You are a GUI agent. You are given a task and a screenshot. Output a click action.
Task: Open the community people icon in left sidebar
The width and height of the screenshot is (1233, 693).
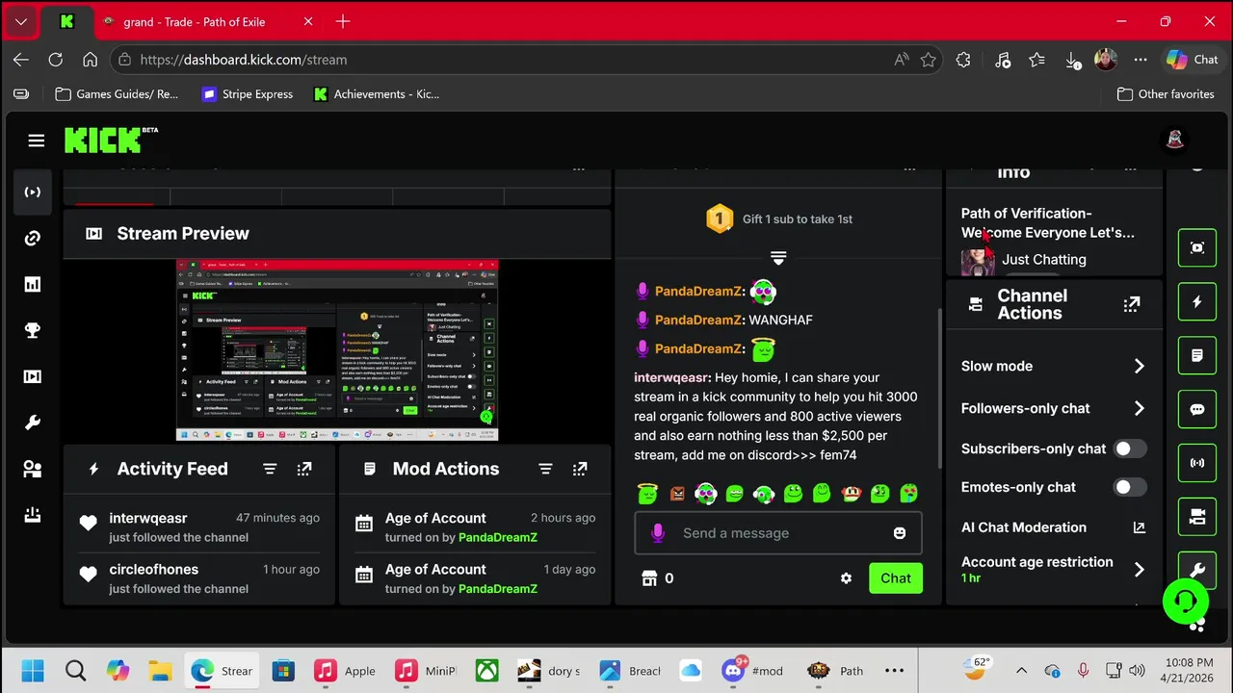point(33,469)
